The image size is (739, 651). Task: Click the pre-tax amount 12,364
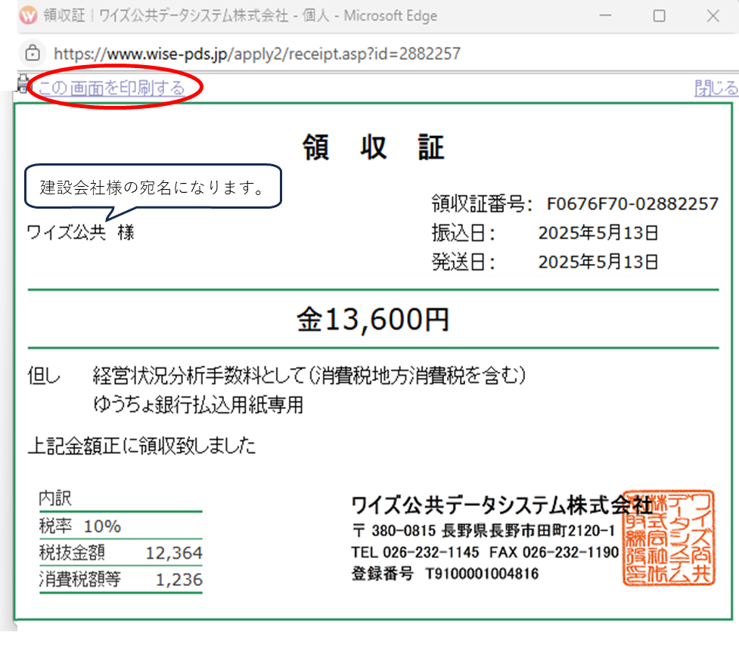click(x=174, y=553)
